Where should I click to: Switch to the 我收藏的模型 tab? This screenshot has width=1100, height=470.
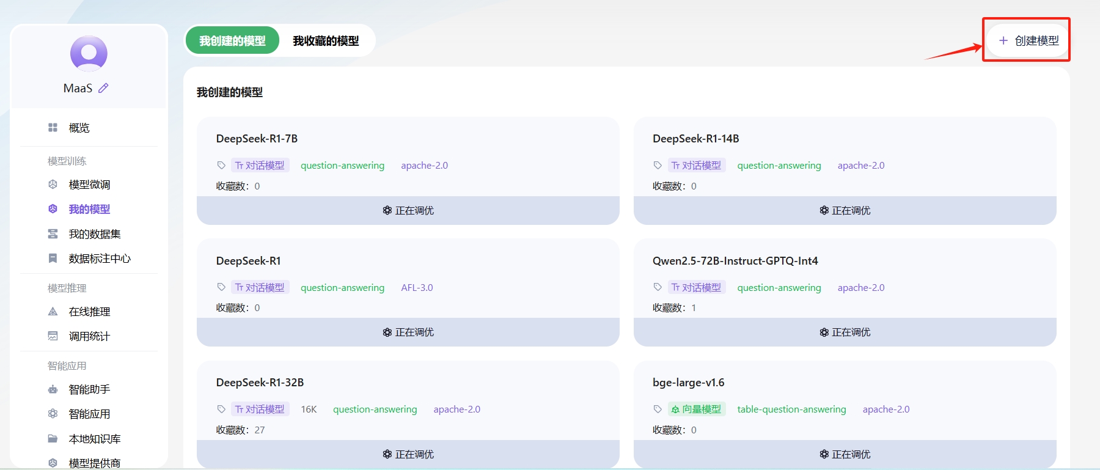(326, 40)
